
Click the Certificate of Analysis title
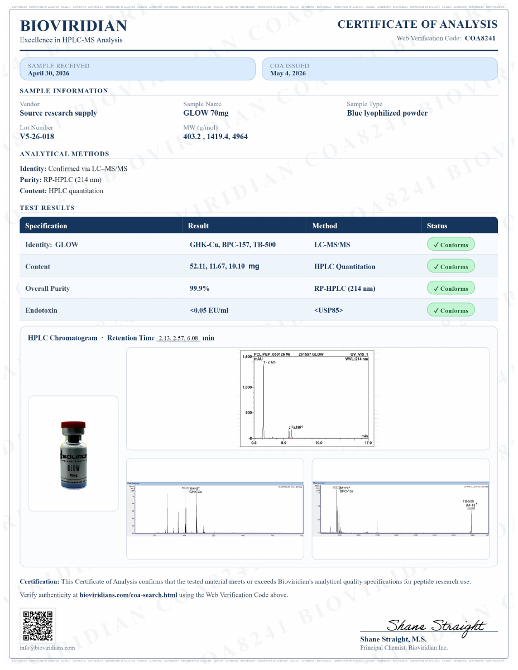418,24
